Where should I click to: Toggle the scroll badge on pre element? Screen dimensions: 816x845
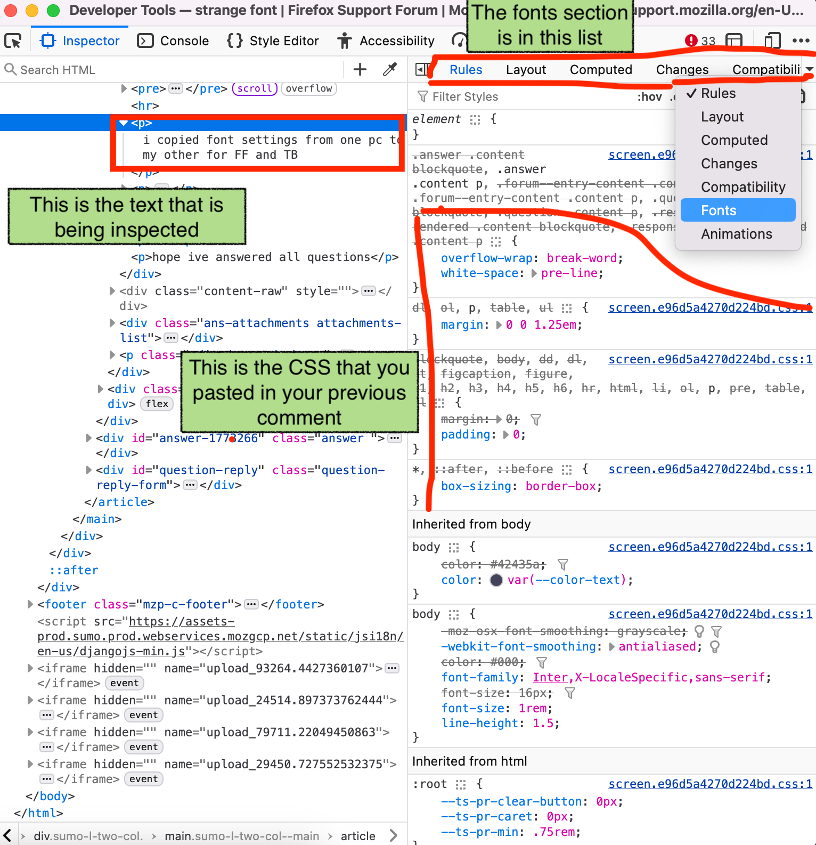click(255, 88)
